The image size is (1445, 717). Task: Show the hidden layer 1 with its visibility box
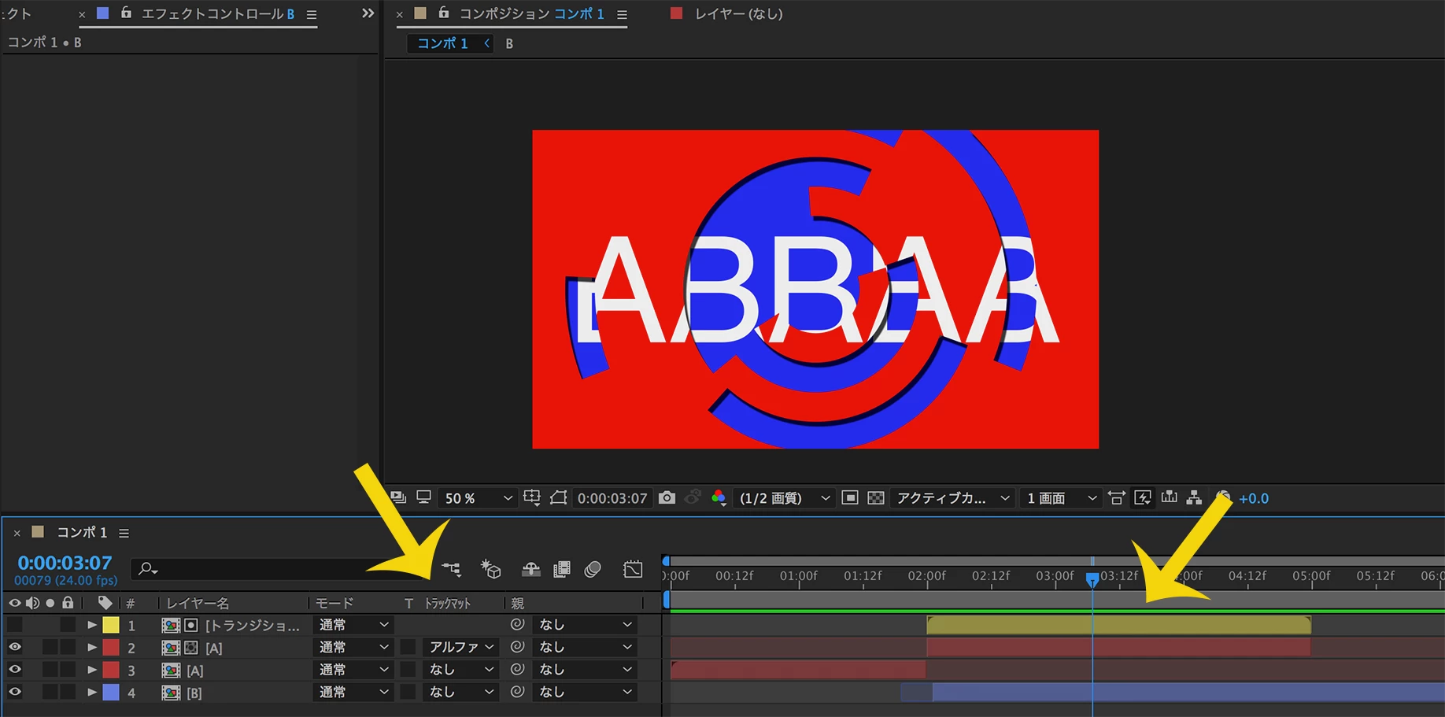point(15,625)
